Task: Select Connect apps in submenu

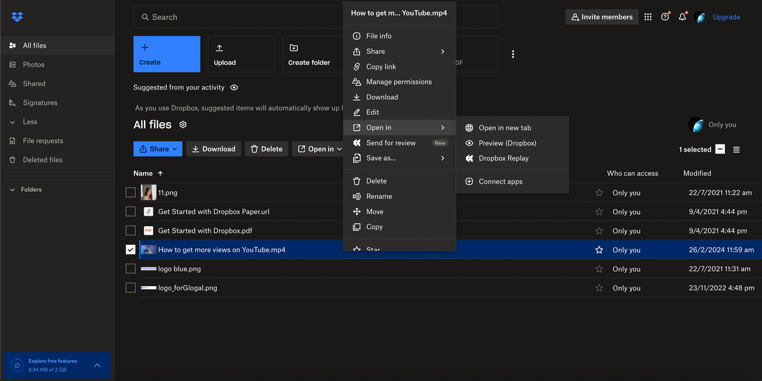Action: point(512,182)
